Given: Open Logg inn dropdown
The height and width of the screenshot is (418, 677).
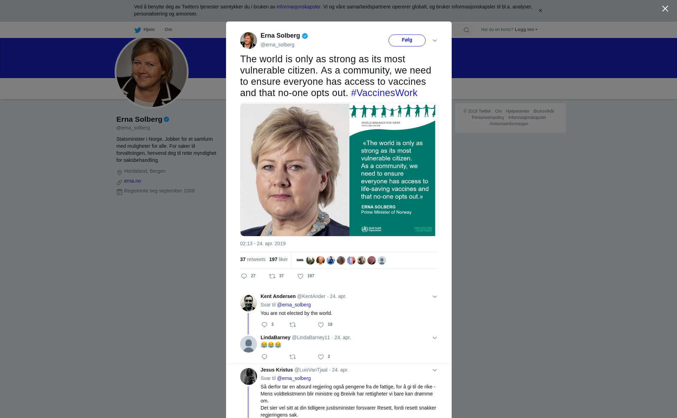Looking at the screenshot, I should pos(526,30).
